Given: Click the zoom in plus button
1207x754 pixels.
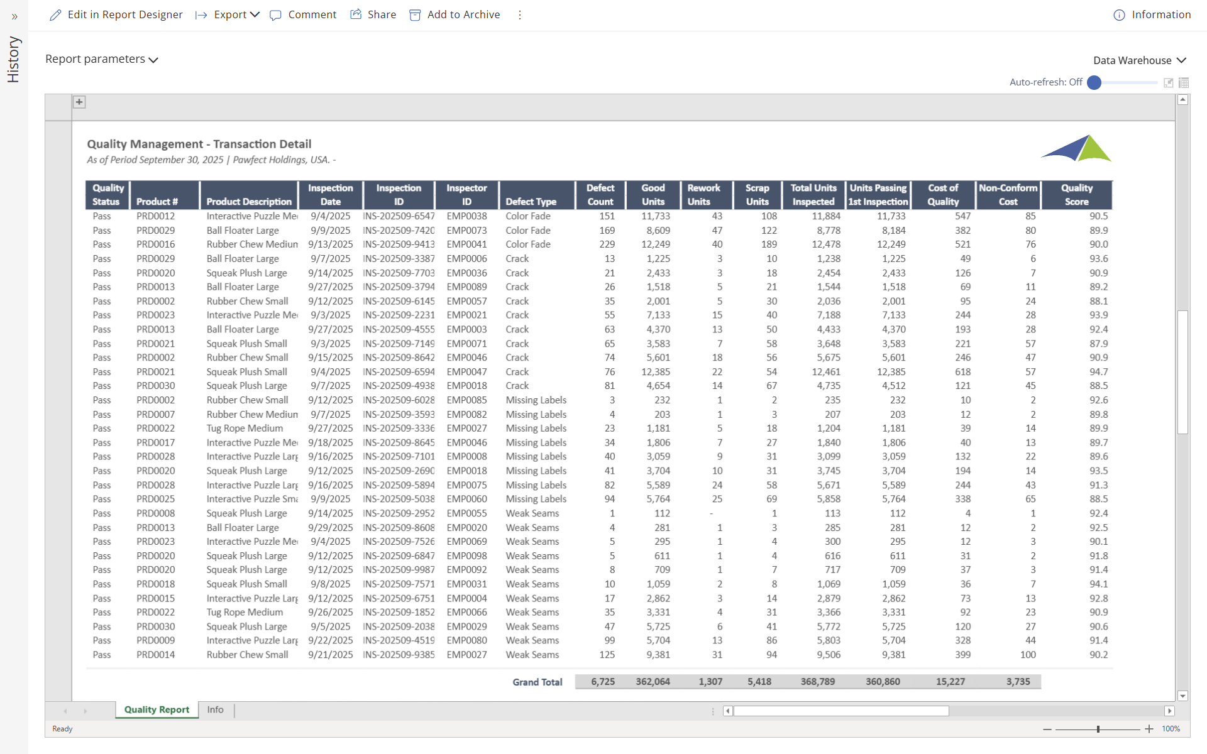Looking at the screenshot, I should [1149, 729].
